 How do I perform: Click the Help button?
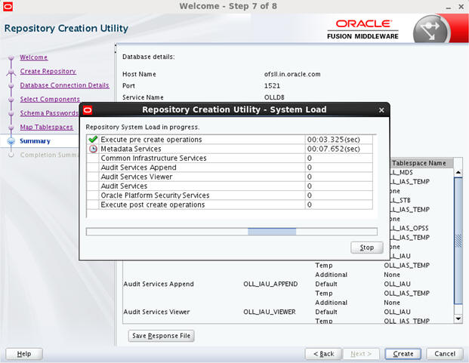click(x=24, y=354)
